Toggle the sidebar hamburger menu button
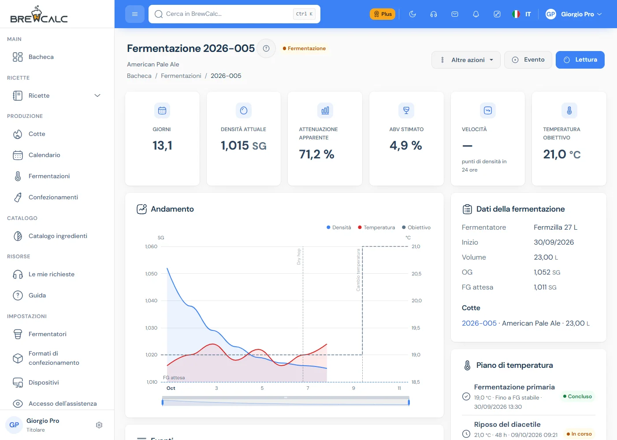Screen dimensions: 617x440 point(135,14)
